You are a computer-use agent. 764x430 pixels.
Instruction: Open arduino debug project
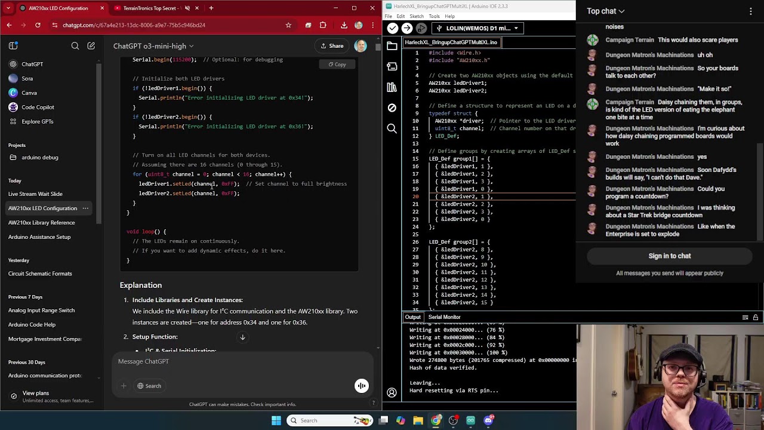[x=40, y=157]
